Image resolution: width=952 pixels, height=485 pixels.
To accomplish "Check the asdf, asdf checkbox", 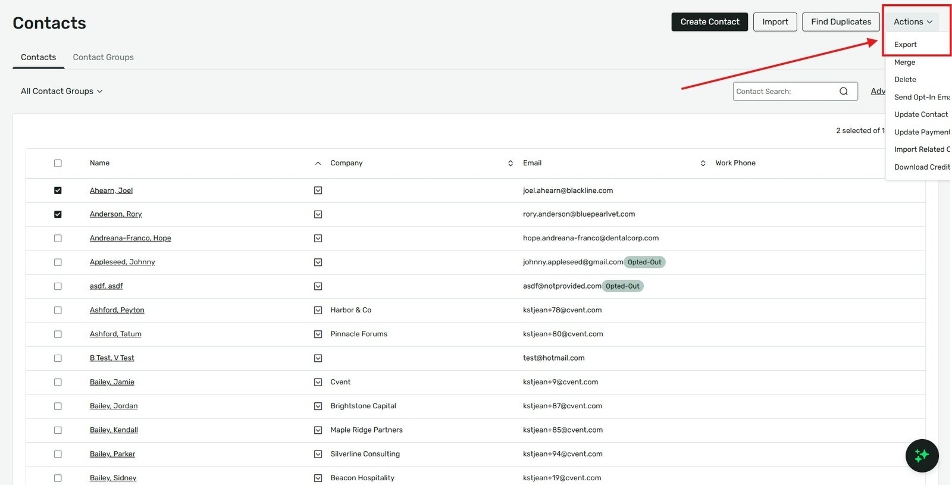I will click(58, 286).
